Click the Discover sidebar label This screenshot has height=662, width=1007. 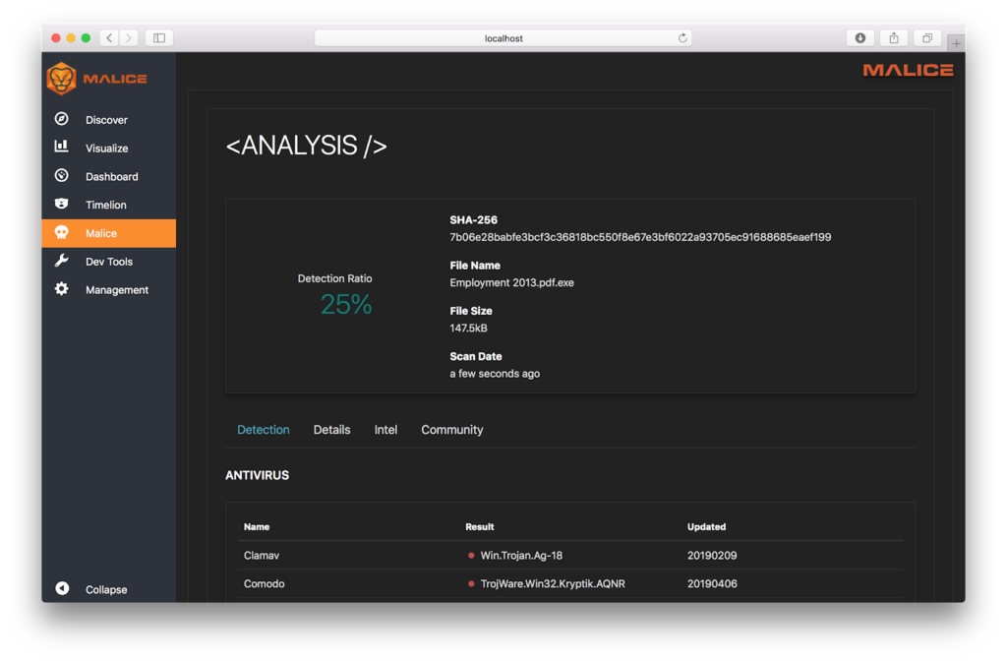106,120
